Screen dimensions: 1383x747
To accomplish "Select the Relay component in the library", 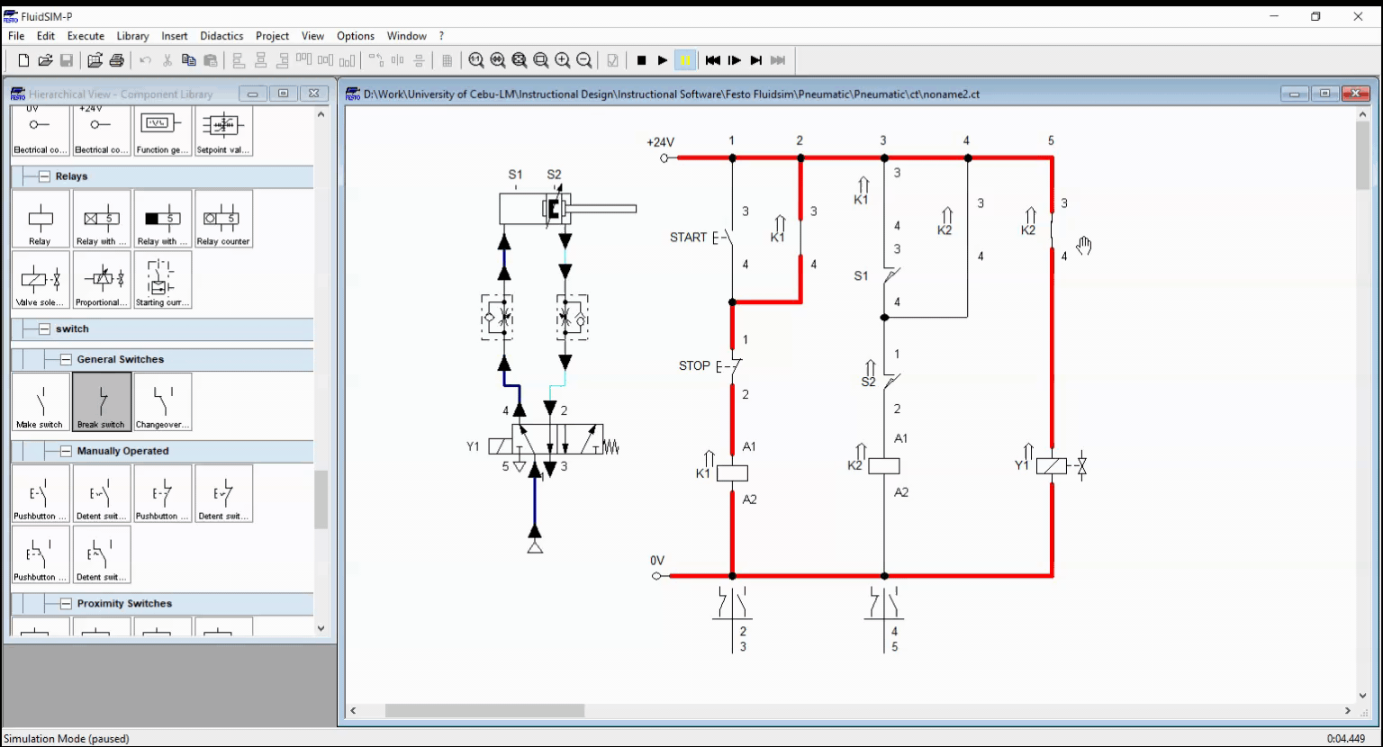I will point(41,219).
